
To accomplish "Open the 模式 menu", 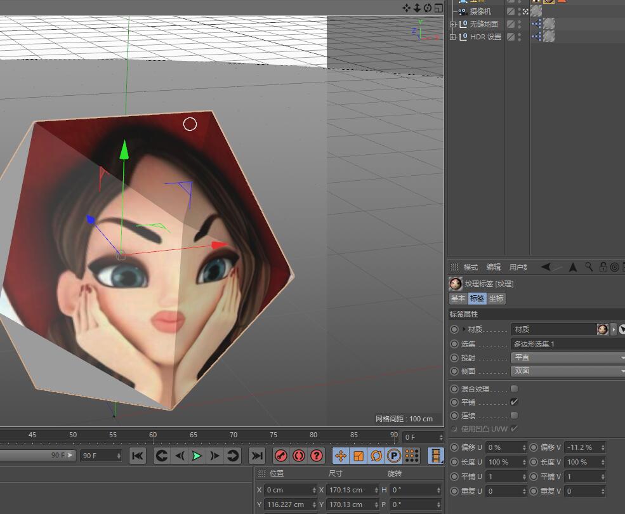I will point(470,267).
